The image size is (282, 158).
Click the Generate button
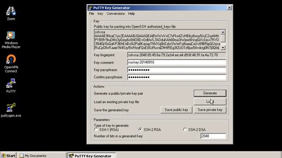pos(210,93)
